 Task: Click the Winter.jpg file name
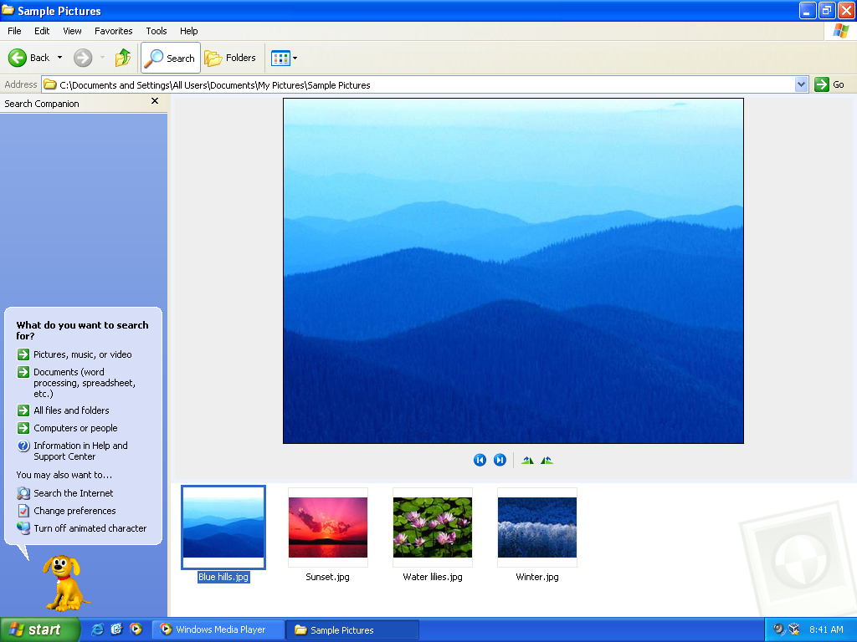(x=537, y=577)
